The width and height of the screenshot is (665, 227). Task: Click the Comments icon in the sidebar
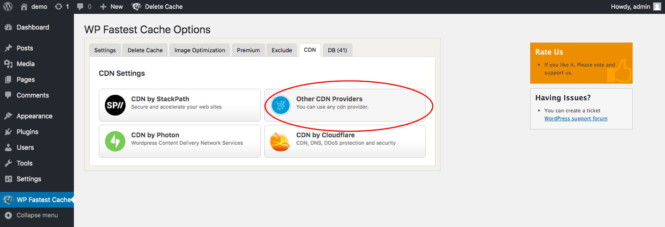click(8, 95)
